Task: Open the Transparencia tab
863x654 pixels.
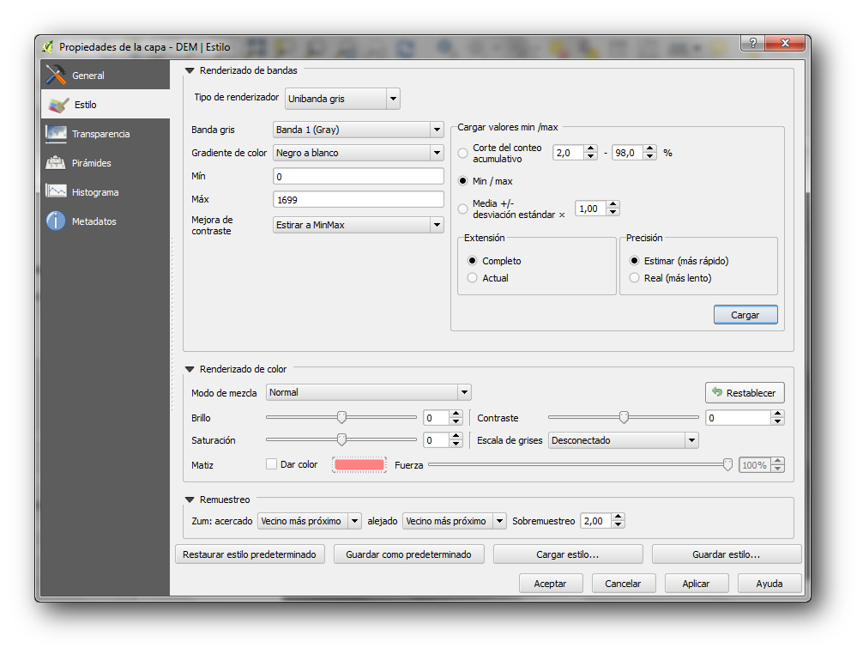Action: [106, 134]
